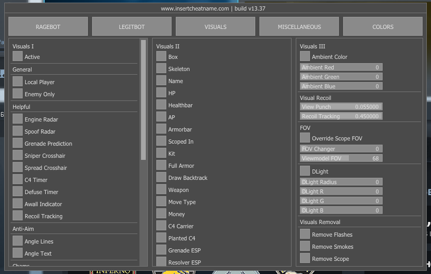Click the Visuals I panel scrollbar

pos(143,100)
